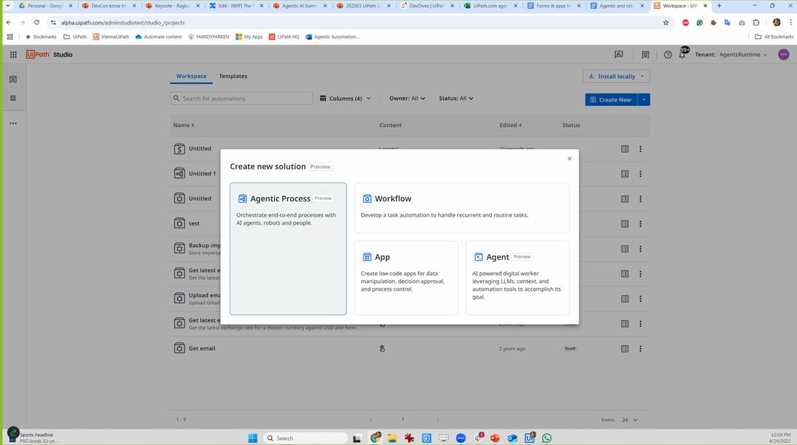
Task: Choose the Agent solution card
Action: click(517, 278)
